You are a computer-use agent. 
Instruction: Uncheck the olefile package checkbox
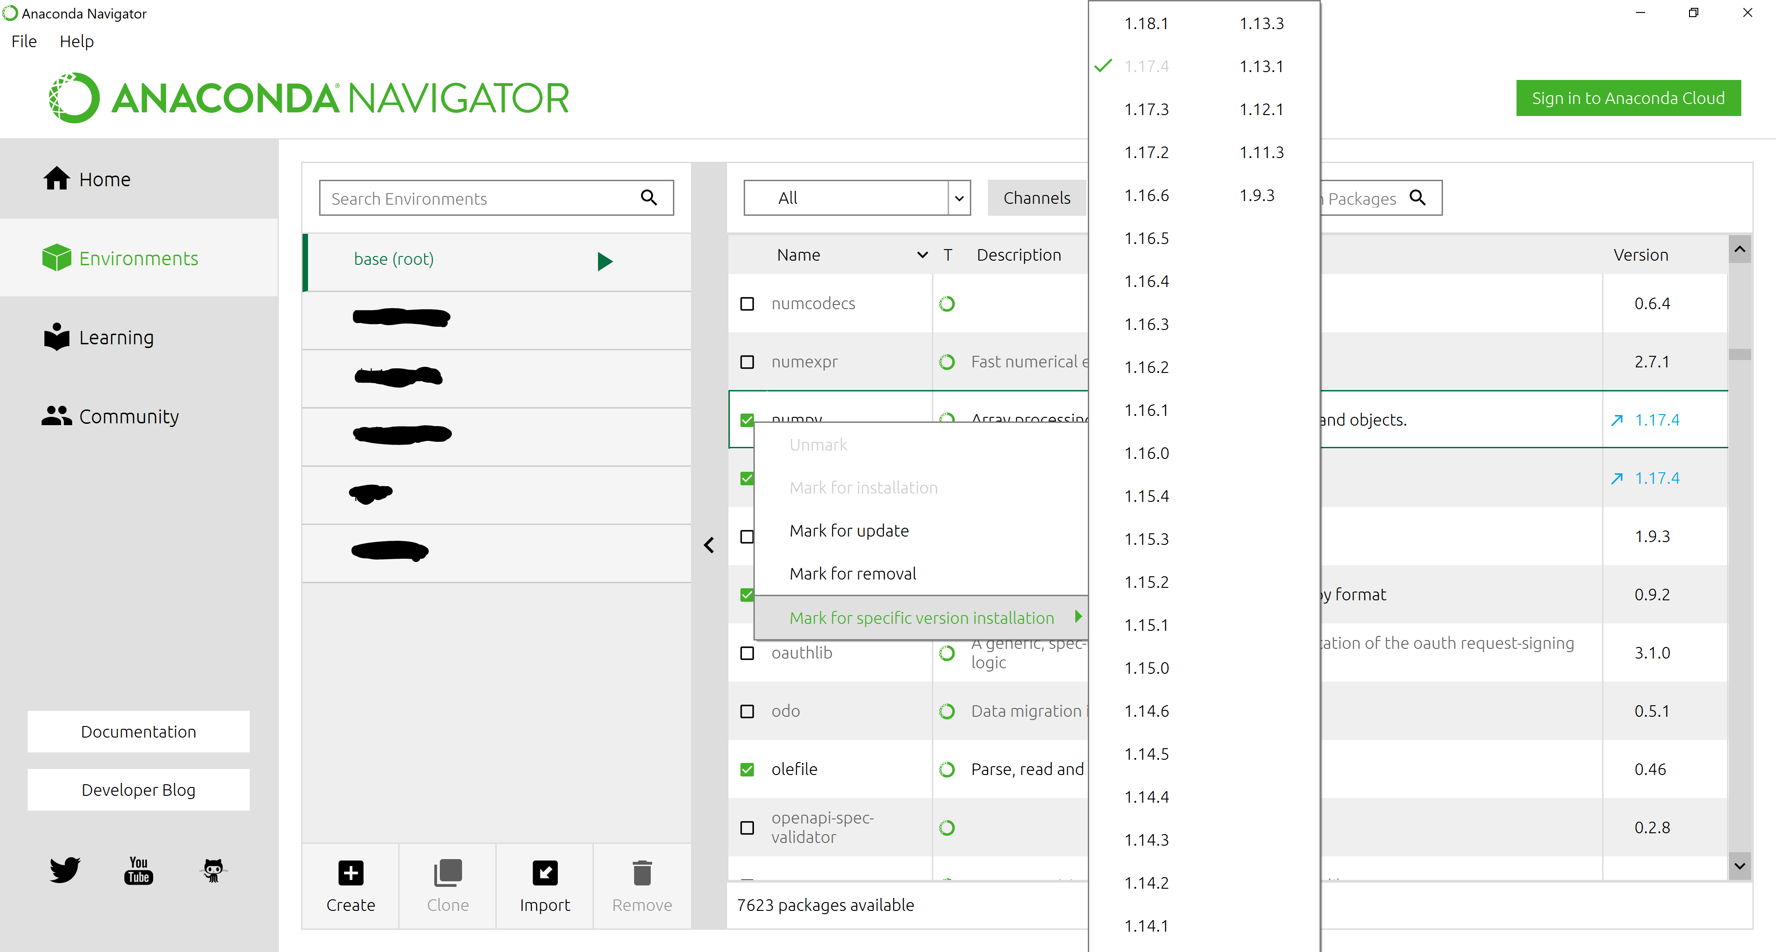coord(746,769)
